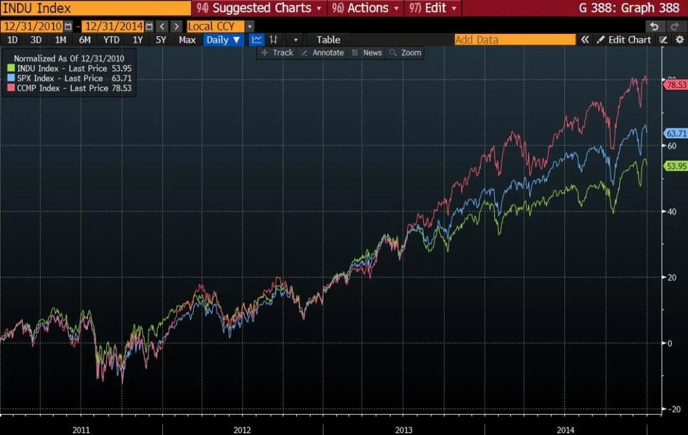The image size is (688, 435).
Task: Click the Normalized As Of 12/31/2010 label
Action: (x=69, y=59)
